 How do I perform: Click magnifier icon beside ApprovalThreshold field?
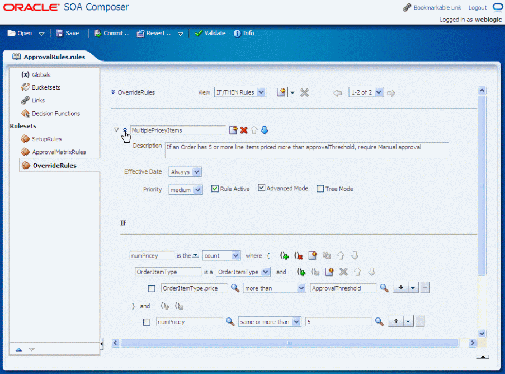(384, 288)
